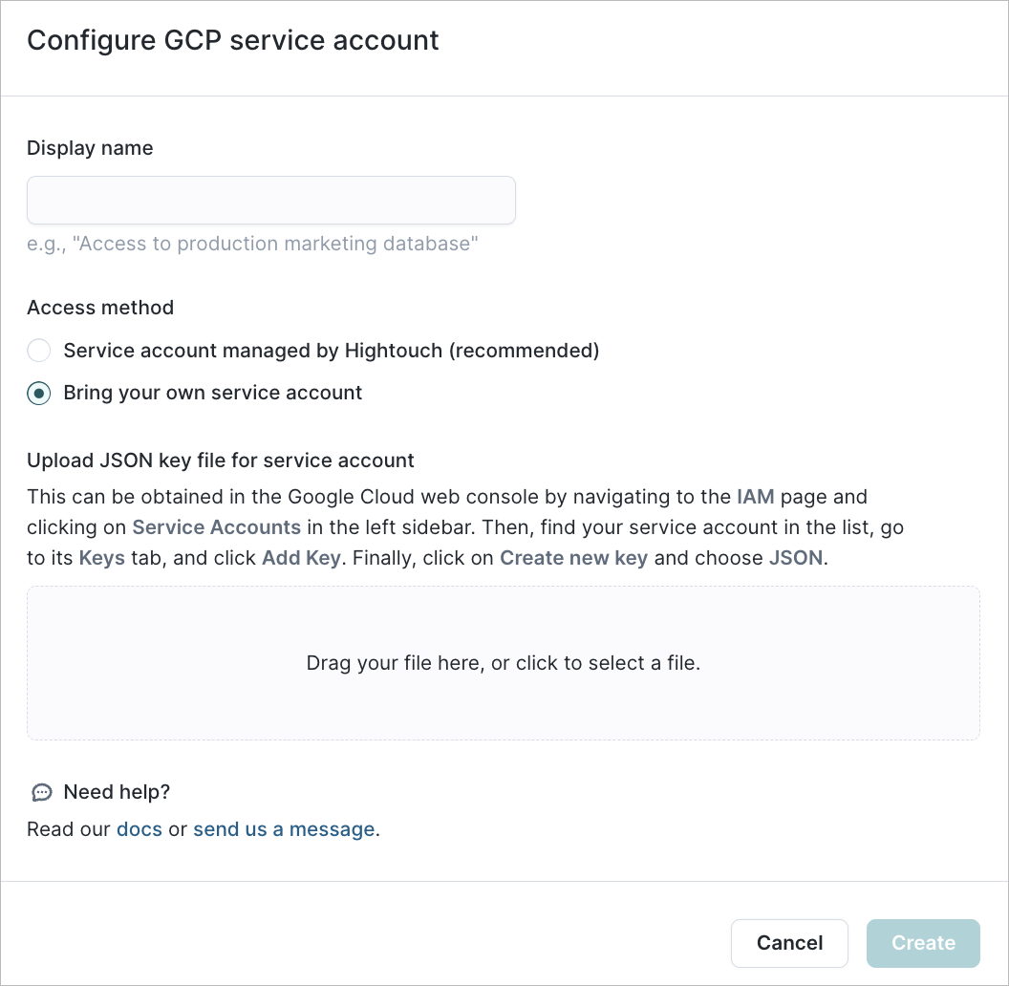Click the Access method section label
Viewport: 1009px width, 986px height.
pos(100,308)
